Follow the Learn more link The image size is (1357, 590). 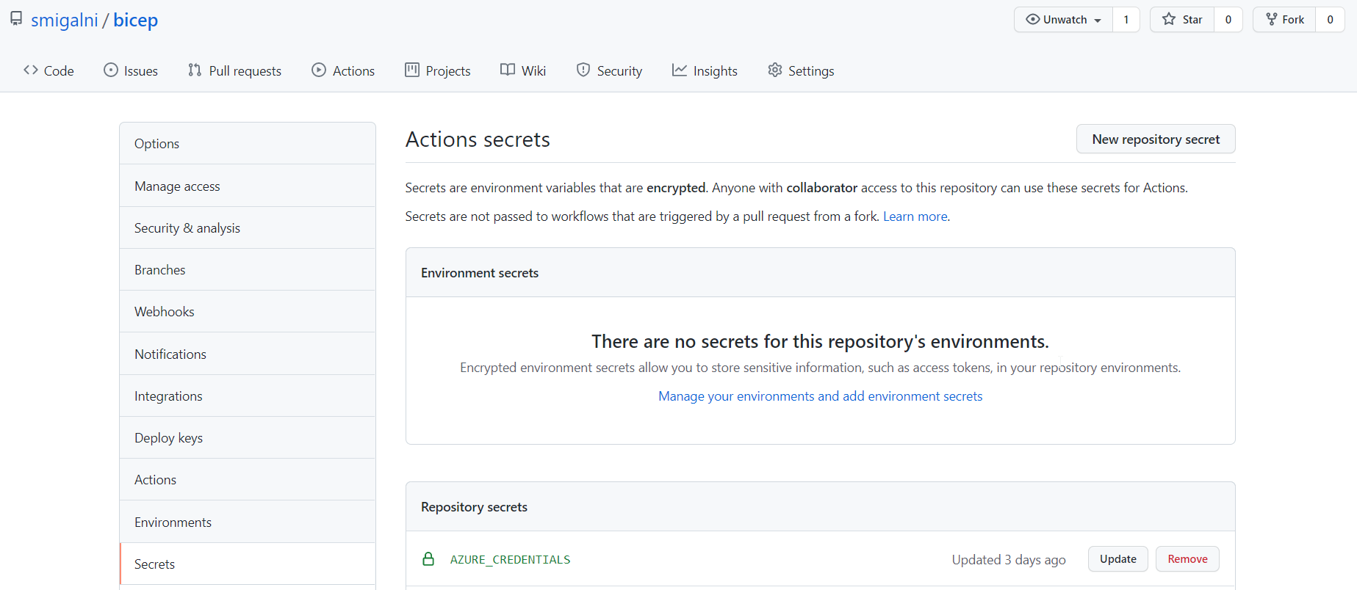tap(915, 216)
